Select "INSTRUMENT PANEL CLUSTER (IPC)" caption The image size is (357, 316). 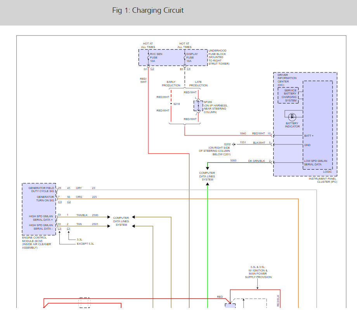322,180
